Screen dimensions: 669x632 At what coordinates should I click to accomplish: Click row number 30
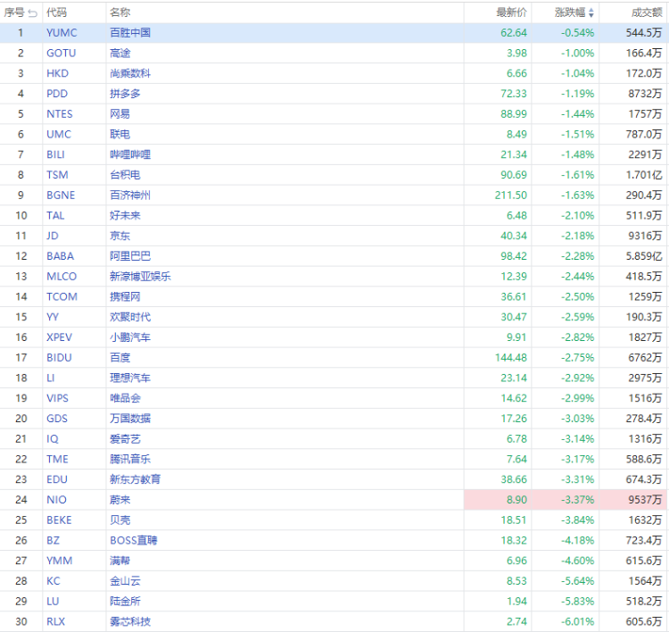21,622
